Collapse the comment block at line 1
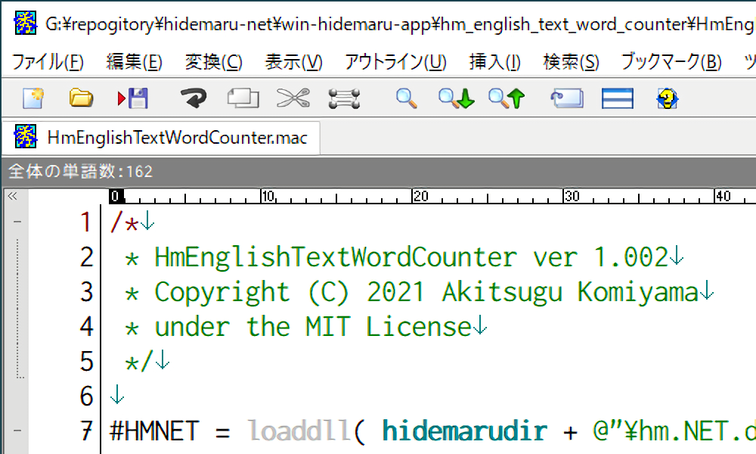Screen dimensions: 756x454 click(x=17, y=222)
